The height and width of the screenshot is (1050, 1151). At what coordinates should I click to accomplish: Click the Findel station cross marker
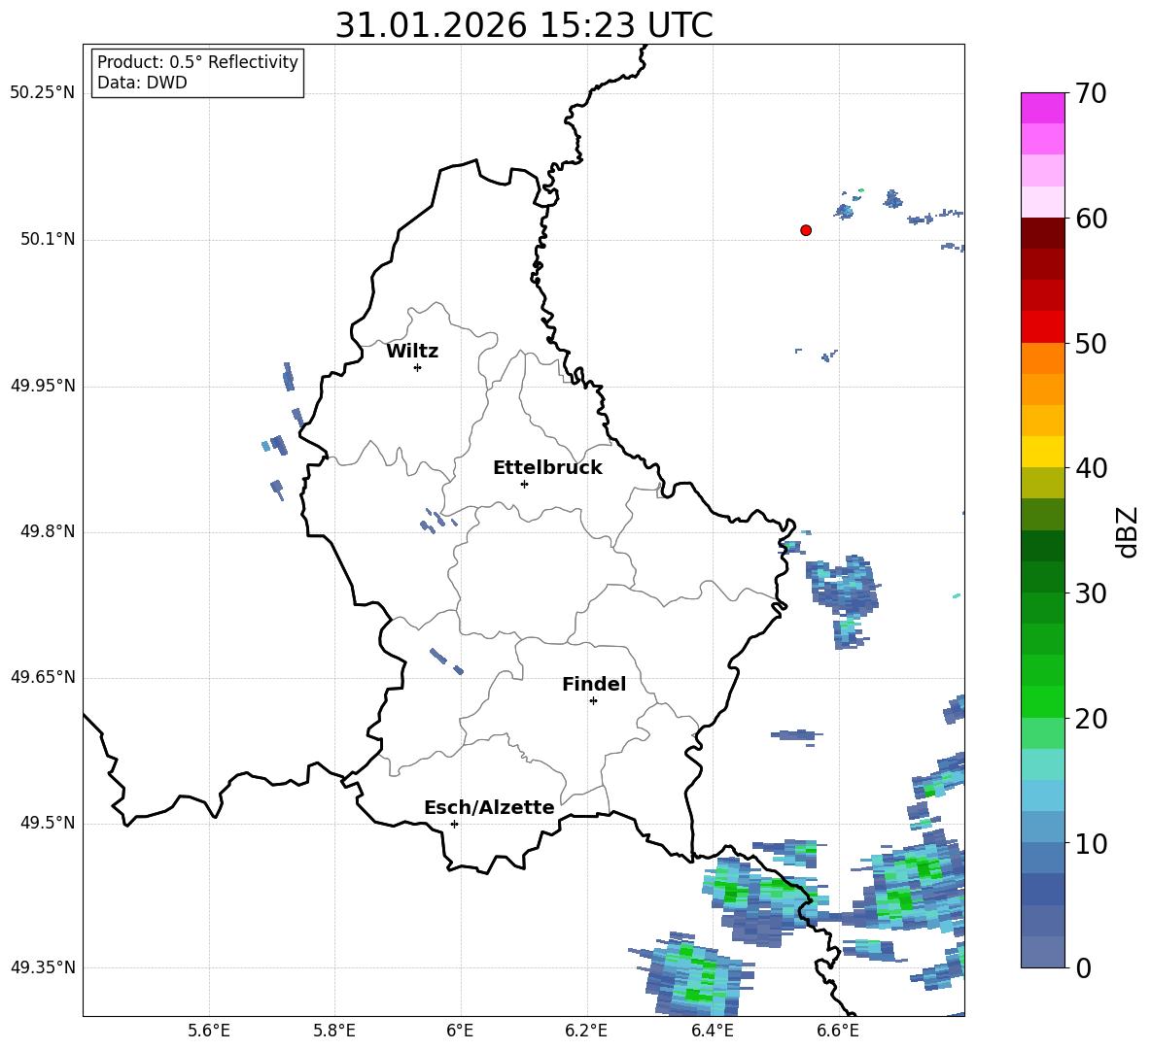[x=593, y=701]
